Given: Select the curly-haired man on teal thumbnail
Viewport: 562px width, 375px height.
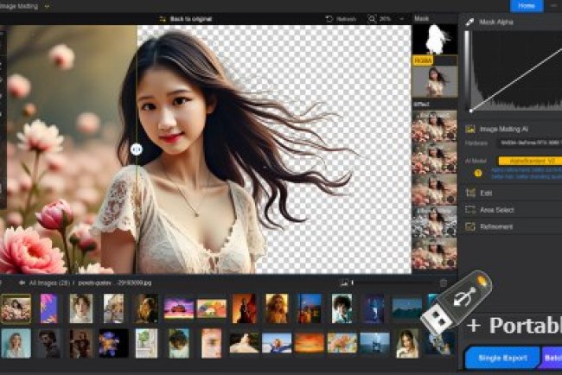Looking at the screenshot, I should tap(342, 308).
